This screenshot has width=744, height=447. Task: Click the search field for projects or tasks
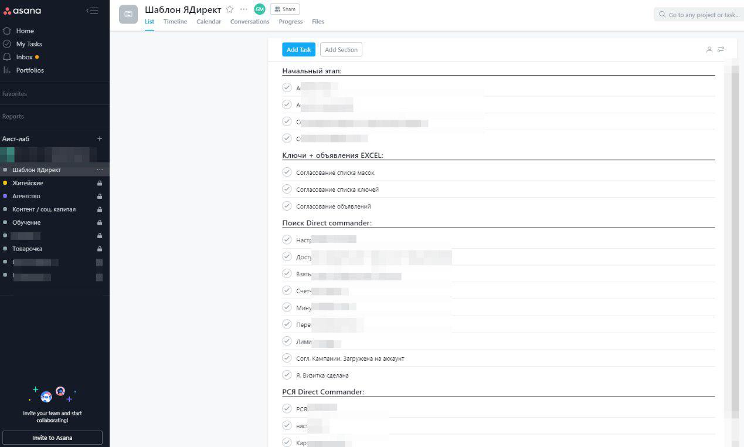tap(701, 15)
